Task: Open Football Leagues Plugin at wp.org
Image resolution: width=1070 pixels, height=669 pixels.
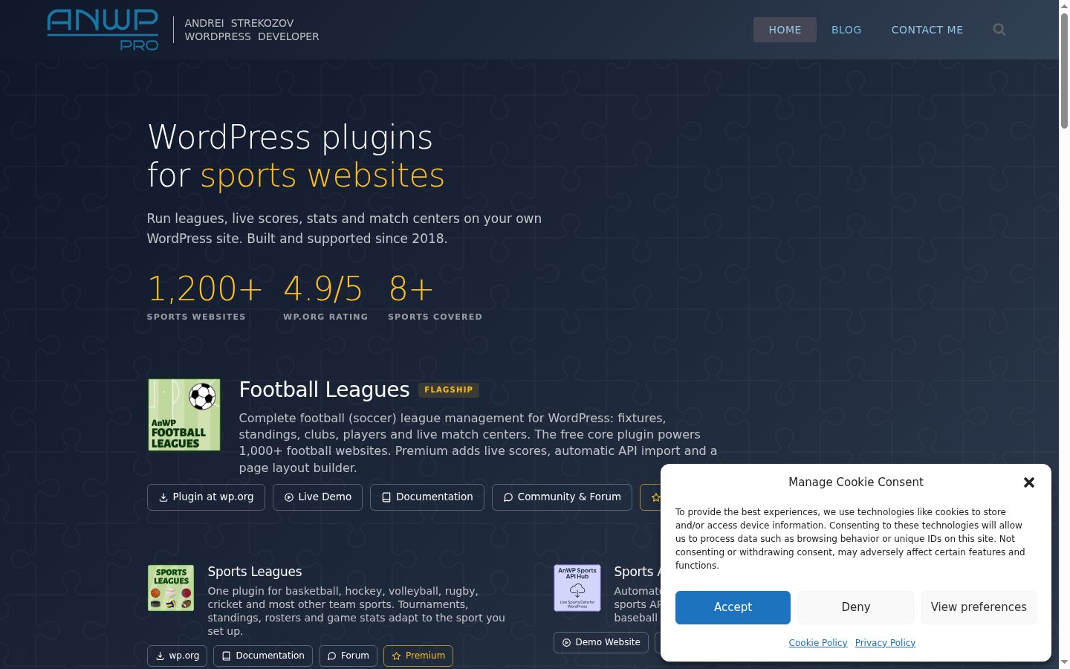Action: (x=206, y=497)
